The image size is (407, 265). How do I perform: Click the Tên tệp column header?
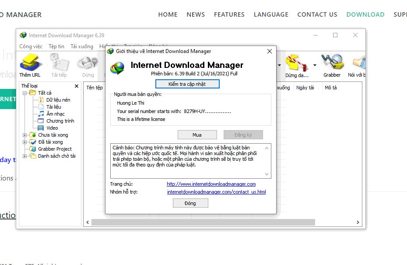click(95, 88)
